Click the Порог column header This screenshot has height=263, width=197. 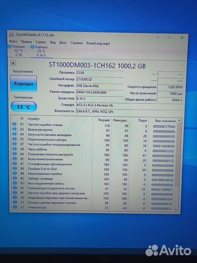coord(143,120)
